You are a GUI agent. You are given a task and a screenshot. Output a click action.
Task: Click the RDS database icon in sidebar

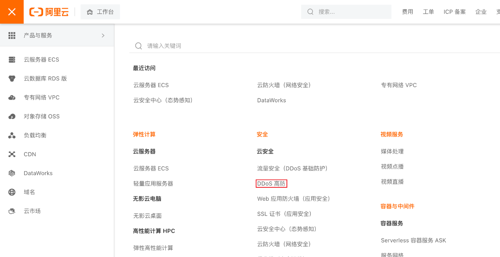coord(12,79)
